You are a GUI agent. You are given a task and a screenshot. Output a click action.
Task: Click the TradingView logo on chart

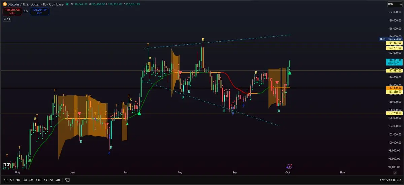point(6,165)
